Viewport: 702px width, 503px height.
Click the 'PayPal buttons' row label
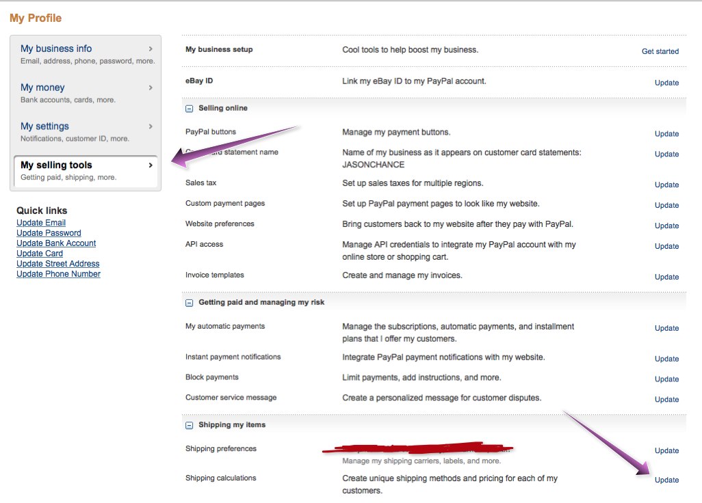click(x=211, y=132)
